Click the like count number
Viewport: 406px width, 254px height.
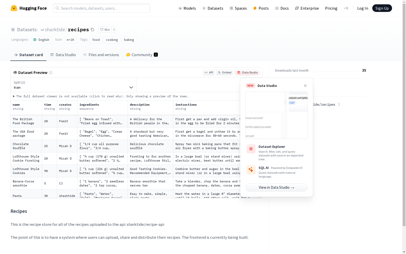point(114,29)
